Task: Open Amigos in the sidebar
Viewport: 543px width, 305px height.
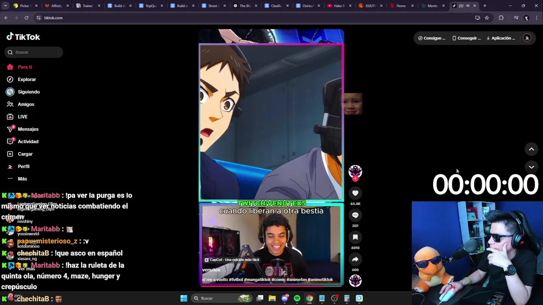Action: point(20,104)
